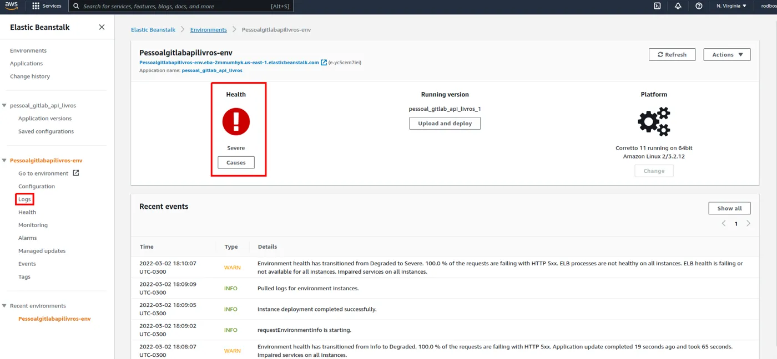This screenshot has width=777, height=359.
Task: Open the Tags page
Action: [24, 276]
